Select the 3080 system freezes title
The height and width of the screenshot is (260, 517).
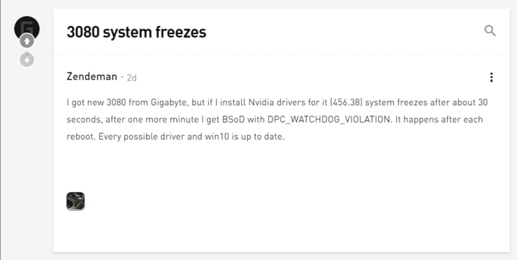tap(136, 32)
